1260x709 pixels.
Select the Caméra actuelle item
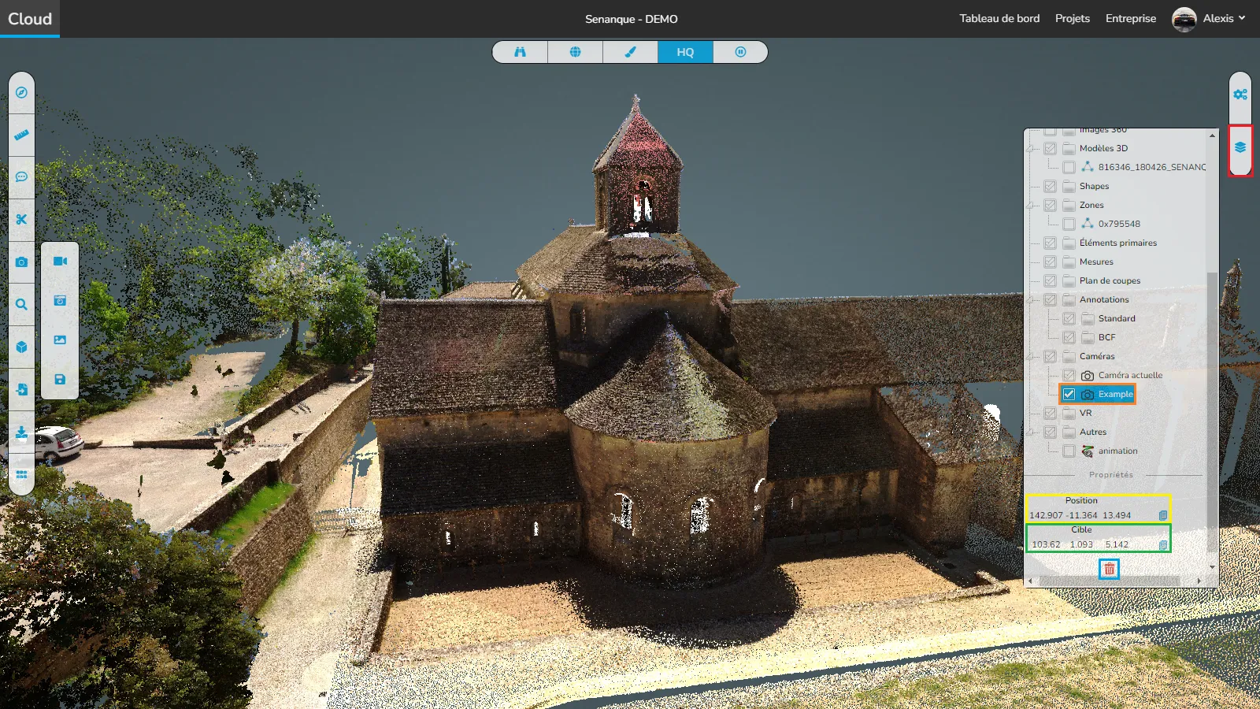point(1130,375)
